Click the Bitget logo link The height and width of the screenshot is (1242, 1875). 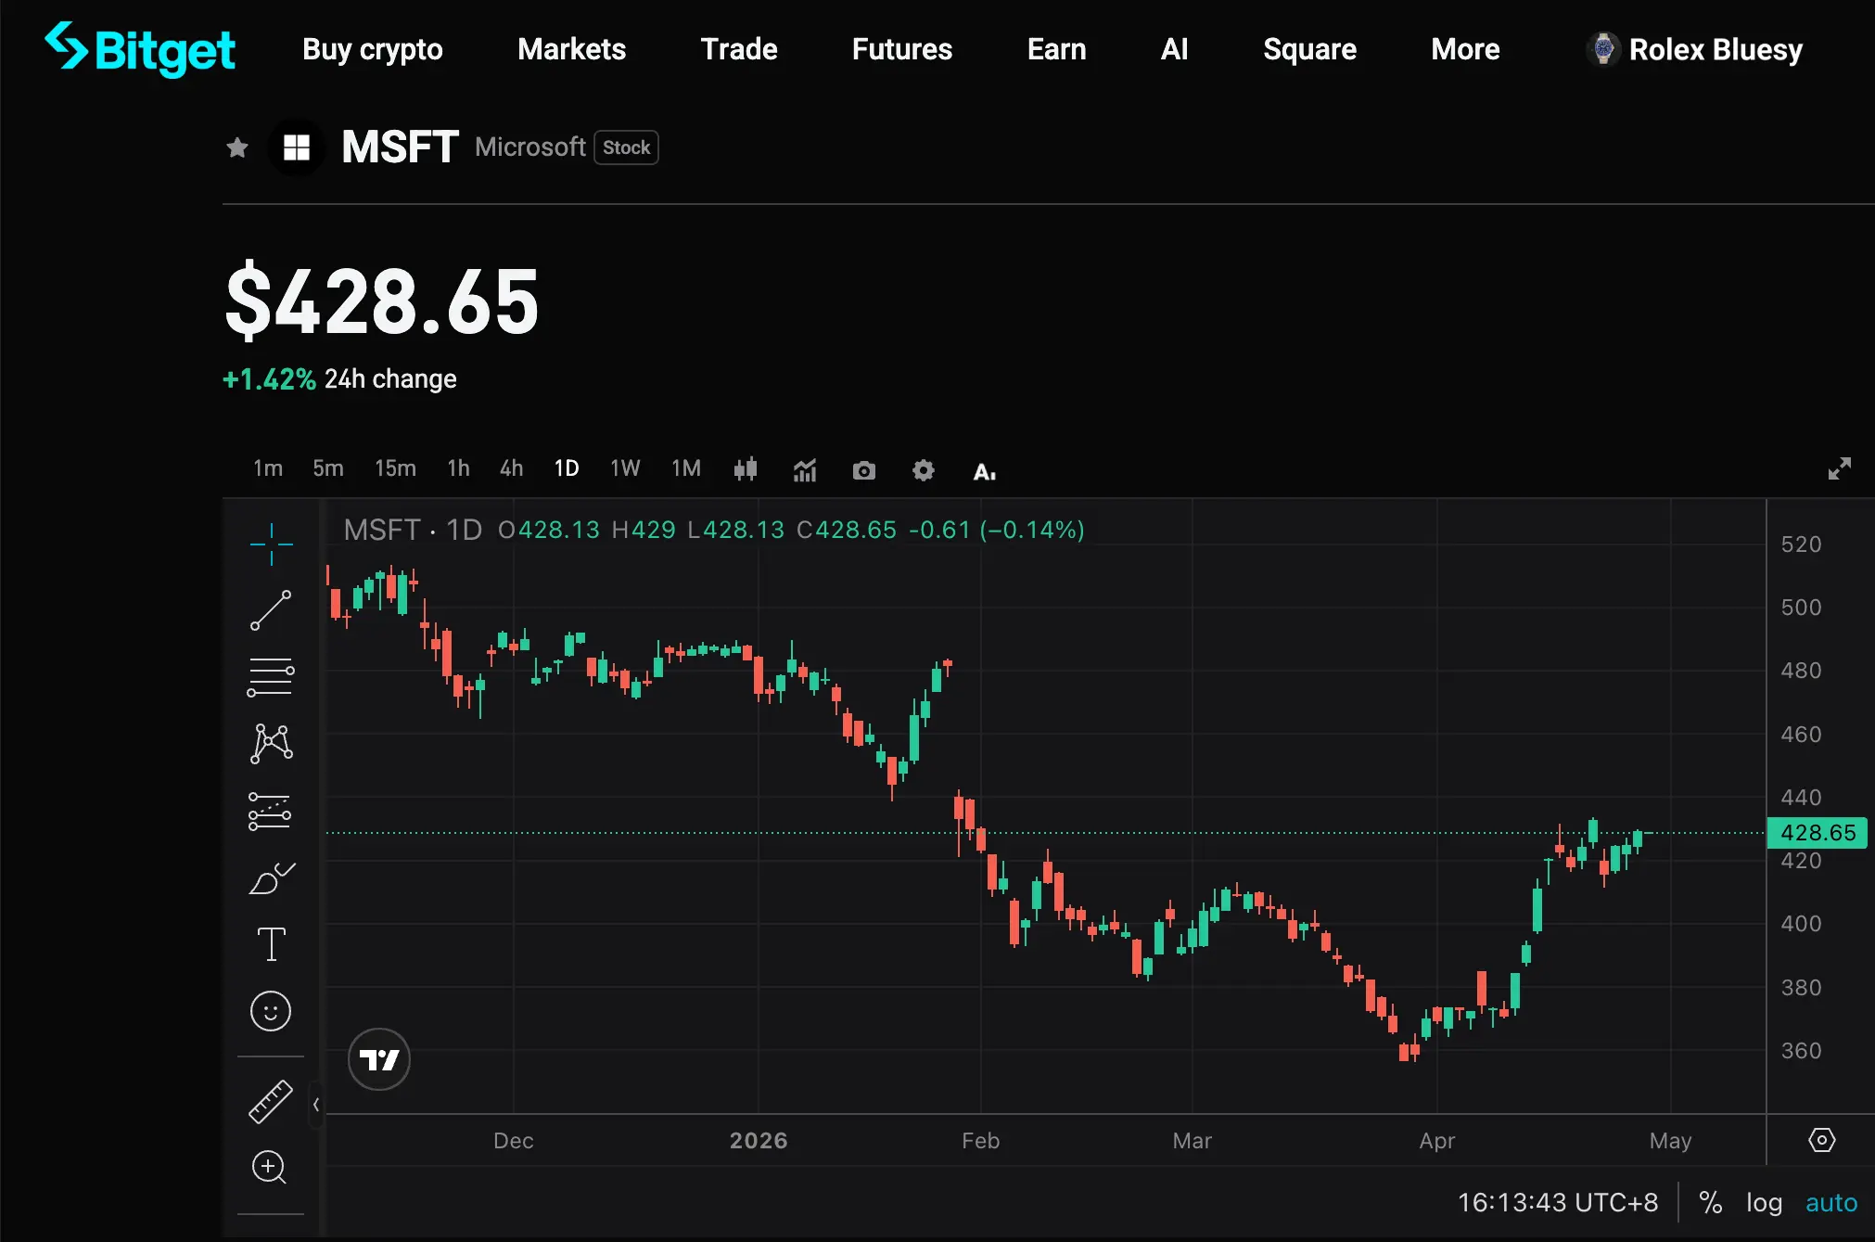(140, 49)
